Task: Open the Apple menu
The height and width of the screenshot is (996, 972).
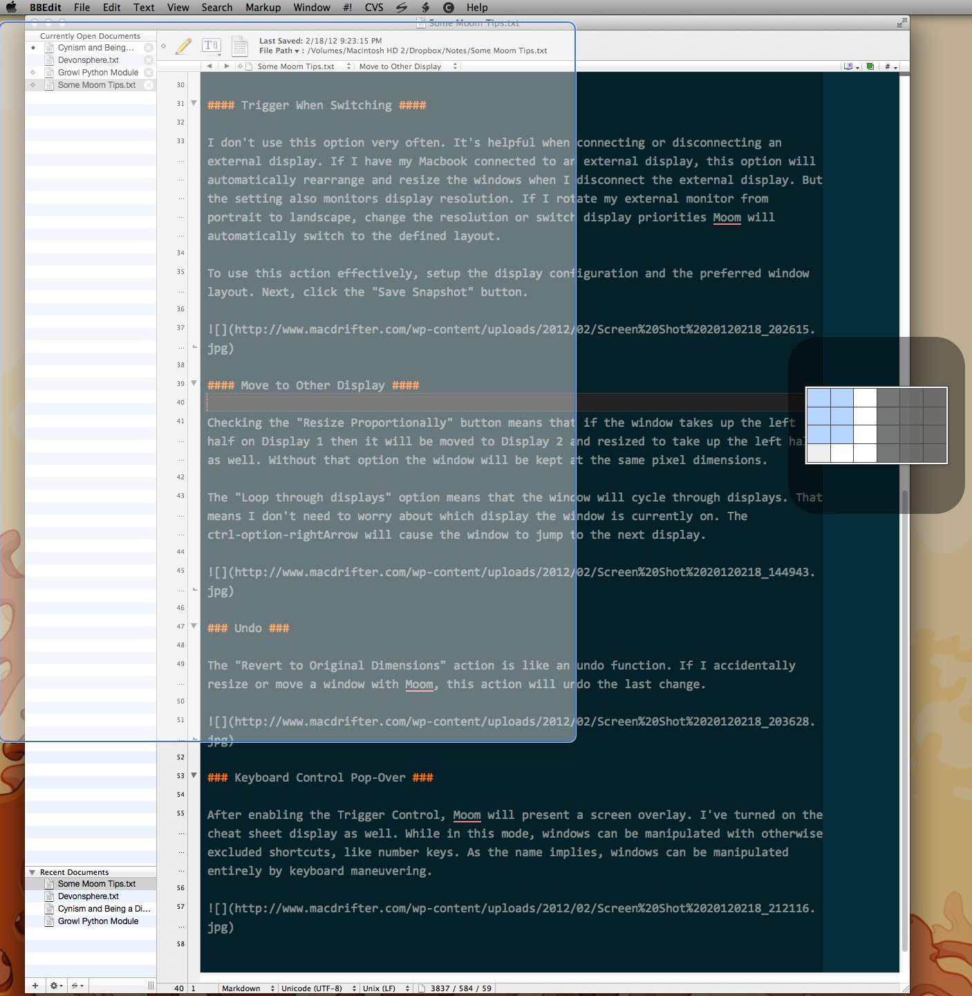Action: 11,8
